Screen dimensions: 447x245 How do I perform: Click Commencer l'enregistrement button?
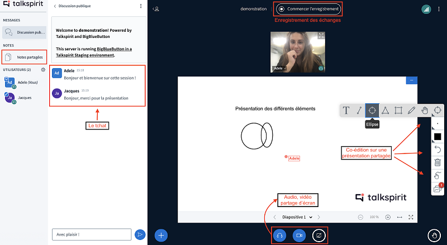tap(308, 9)
